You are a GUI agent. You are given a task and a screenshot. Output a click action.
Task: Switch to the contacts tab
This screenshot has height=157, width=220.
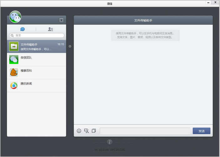50,29
